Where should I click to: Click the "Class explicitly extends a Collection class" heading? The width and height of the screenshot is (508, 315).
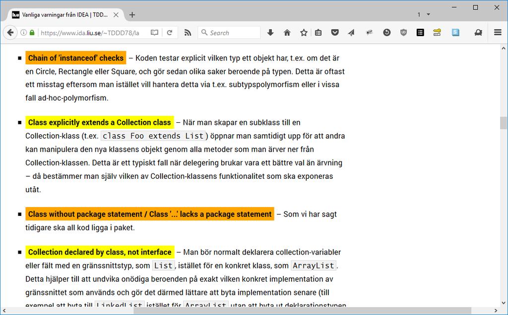(99, 122)
